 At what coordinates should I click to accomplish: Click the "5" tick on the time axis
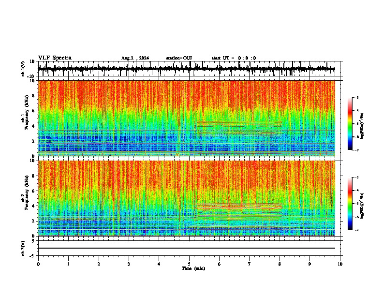coord(189,264)
